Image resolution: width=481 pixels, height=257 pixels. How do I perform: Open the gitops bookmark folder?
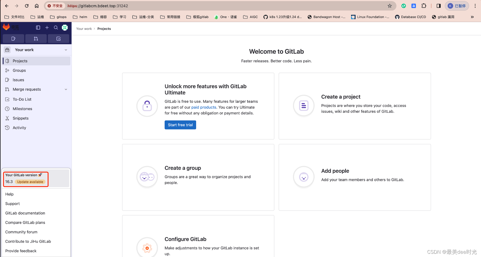pos(58,17)
